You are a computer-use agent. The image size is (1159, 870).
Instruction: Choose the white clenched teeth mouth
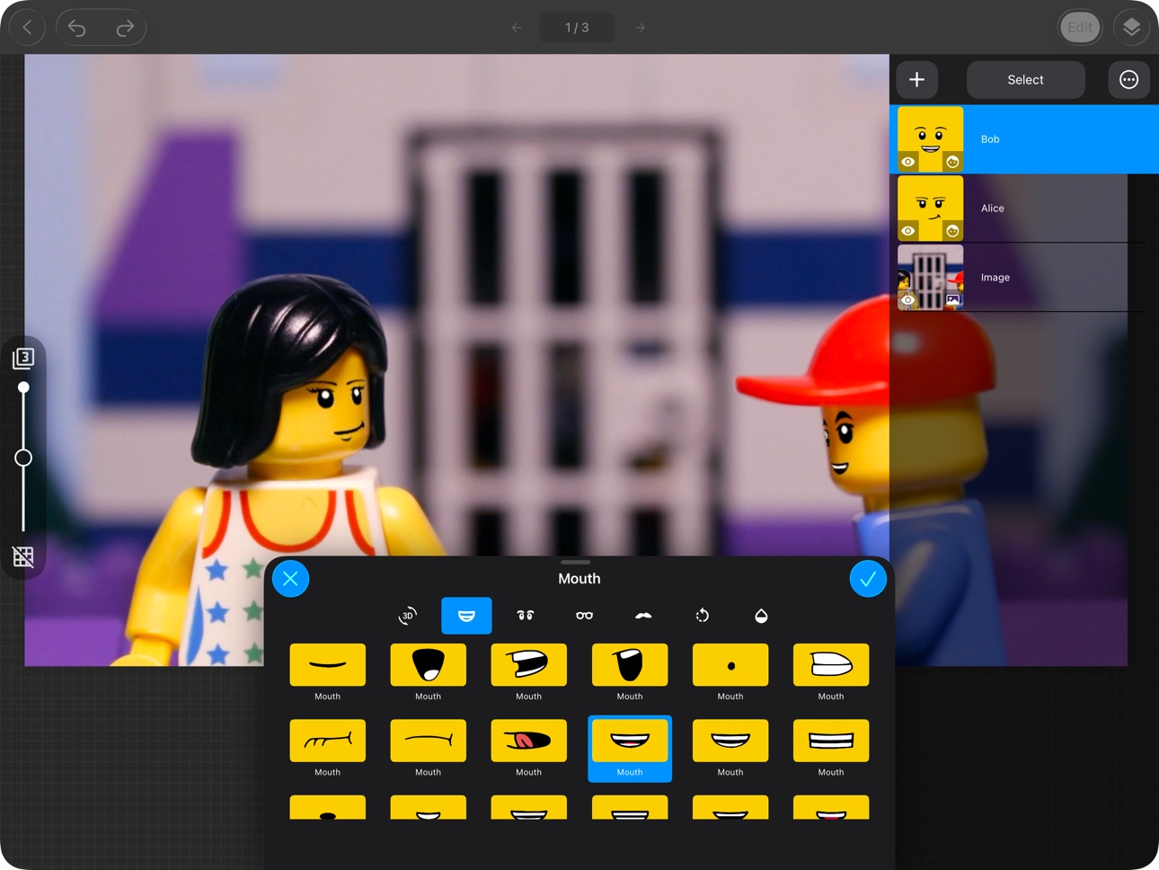click(831, 665)
